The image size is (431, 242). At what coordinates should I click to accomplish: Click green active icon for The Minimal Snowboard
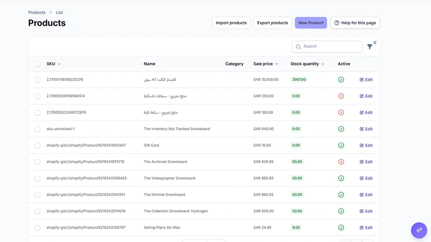point(341,195)
